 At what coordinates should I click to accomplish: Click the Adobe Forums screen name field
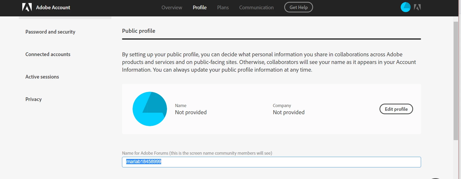click(271, 162)
